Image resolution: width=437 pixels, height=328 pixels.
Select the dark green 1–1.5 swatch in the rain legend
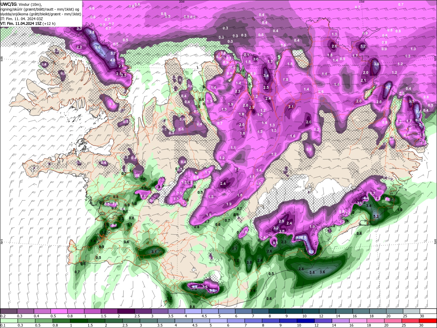tap(79, 320)
